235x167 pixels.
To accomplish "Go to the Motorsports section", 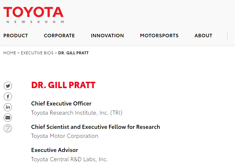I will pos(159,36).
